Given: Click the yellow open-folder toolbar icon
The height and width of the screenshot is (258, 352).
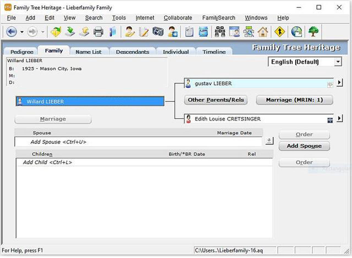Looking at the screenshot, I should (x=56, y=32).
